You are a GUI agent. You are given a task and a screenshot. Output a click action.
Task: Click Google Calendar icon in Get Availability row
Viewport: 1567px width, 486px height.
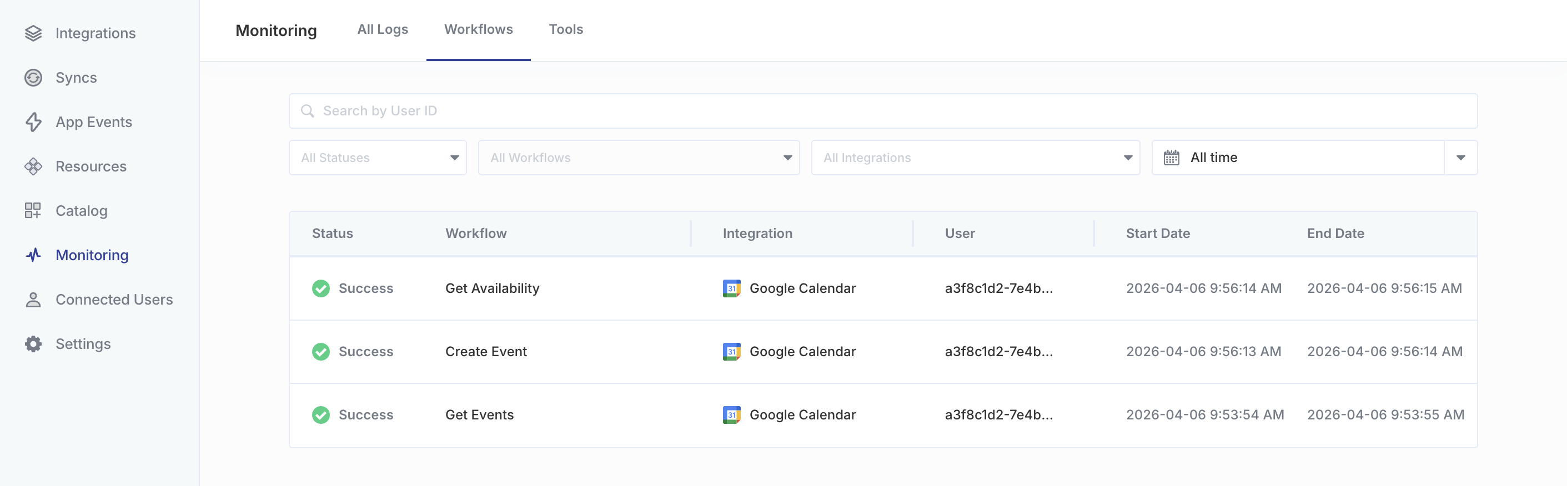tap(731, 288)
